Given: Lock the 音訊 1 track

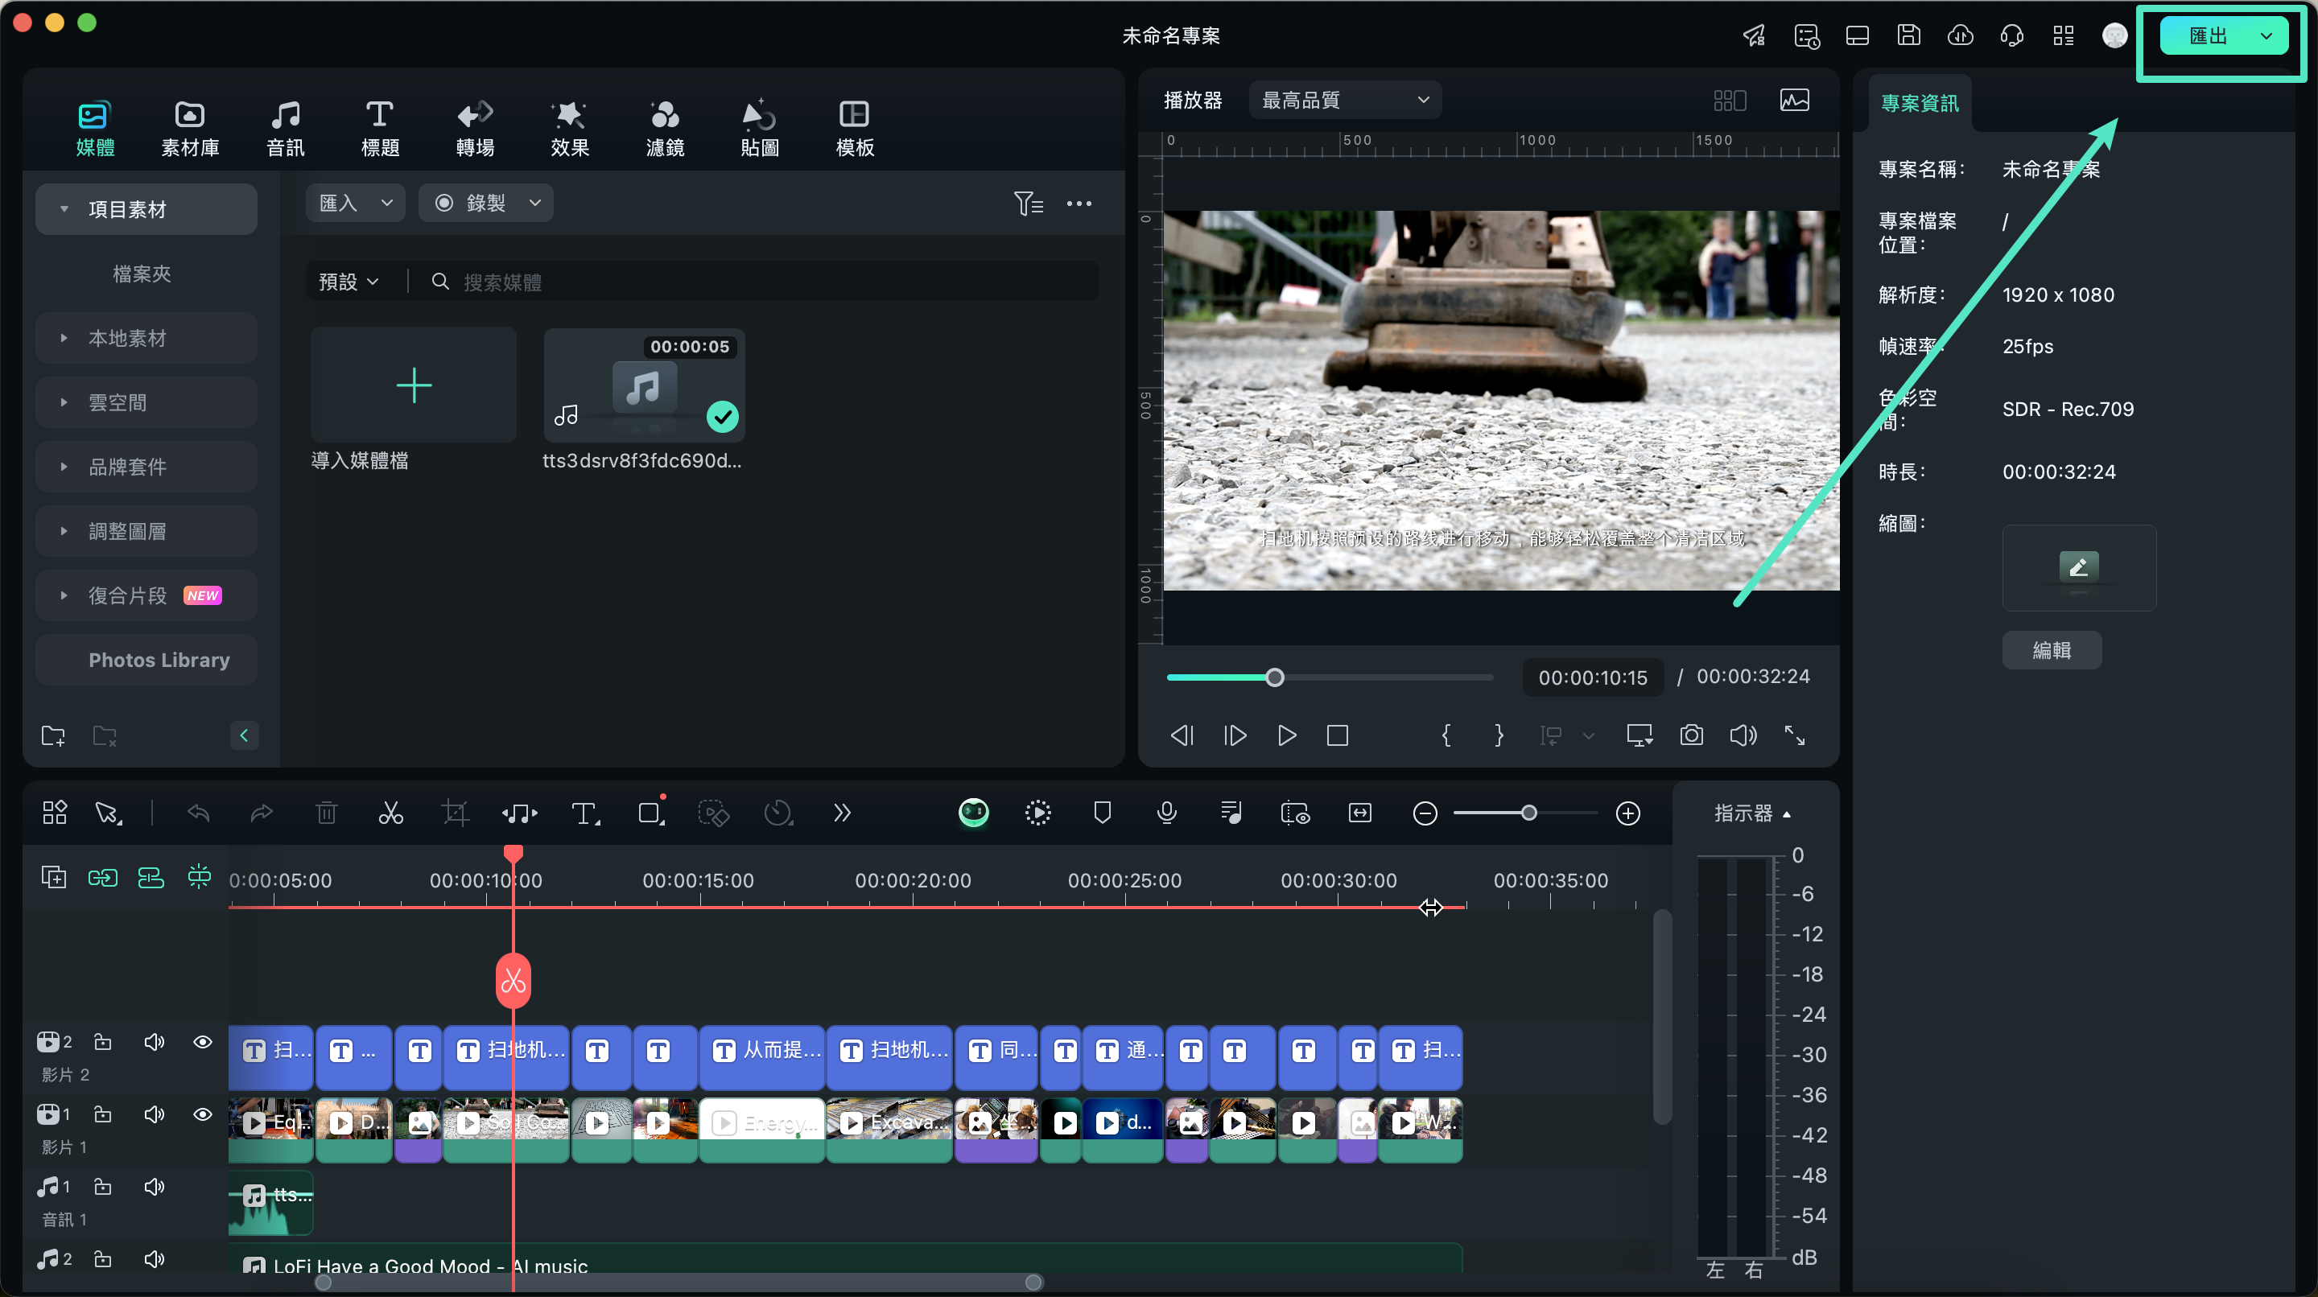Looking at the screenshot, I should pyautogui.click(x=102, y=1186).
